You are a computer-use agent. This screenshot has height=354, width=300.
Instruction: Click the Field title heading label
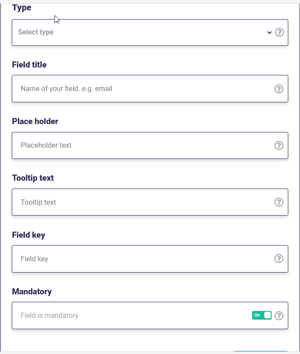pyautogui.click(x=29, y=65)
